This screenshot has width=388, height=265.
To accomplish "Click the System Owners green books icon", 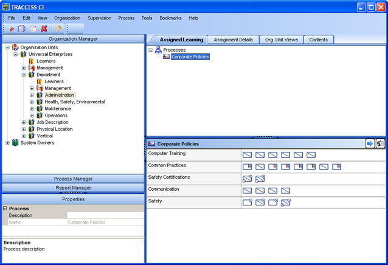I will coord(15,143).
